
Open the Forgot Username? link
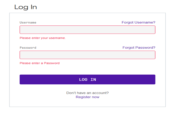click(x=138, y=22)
